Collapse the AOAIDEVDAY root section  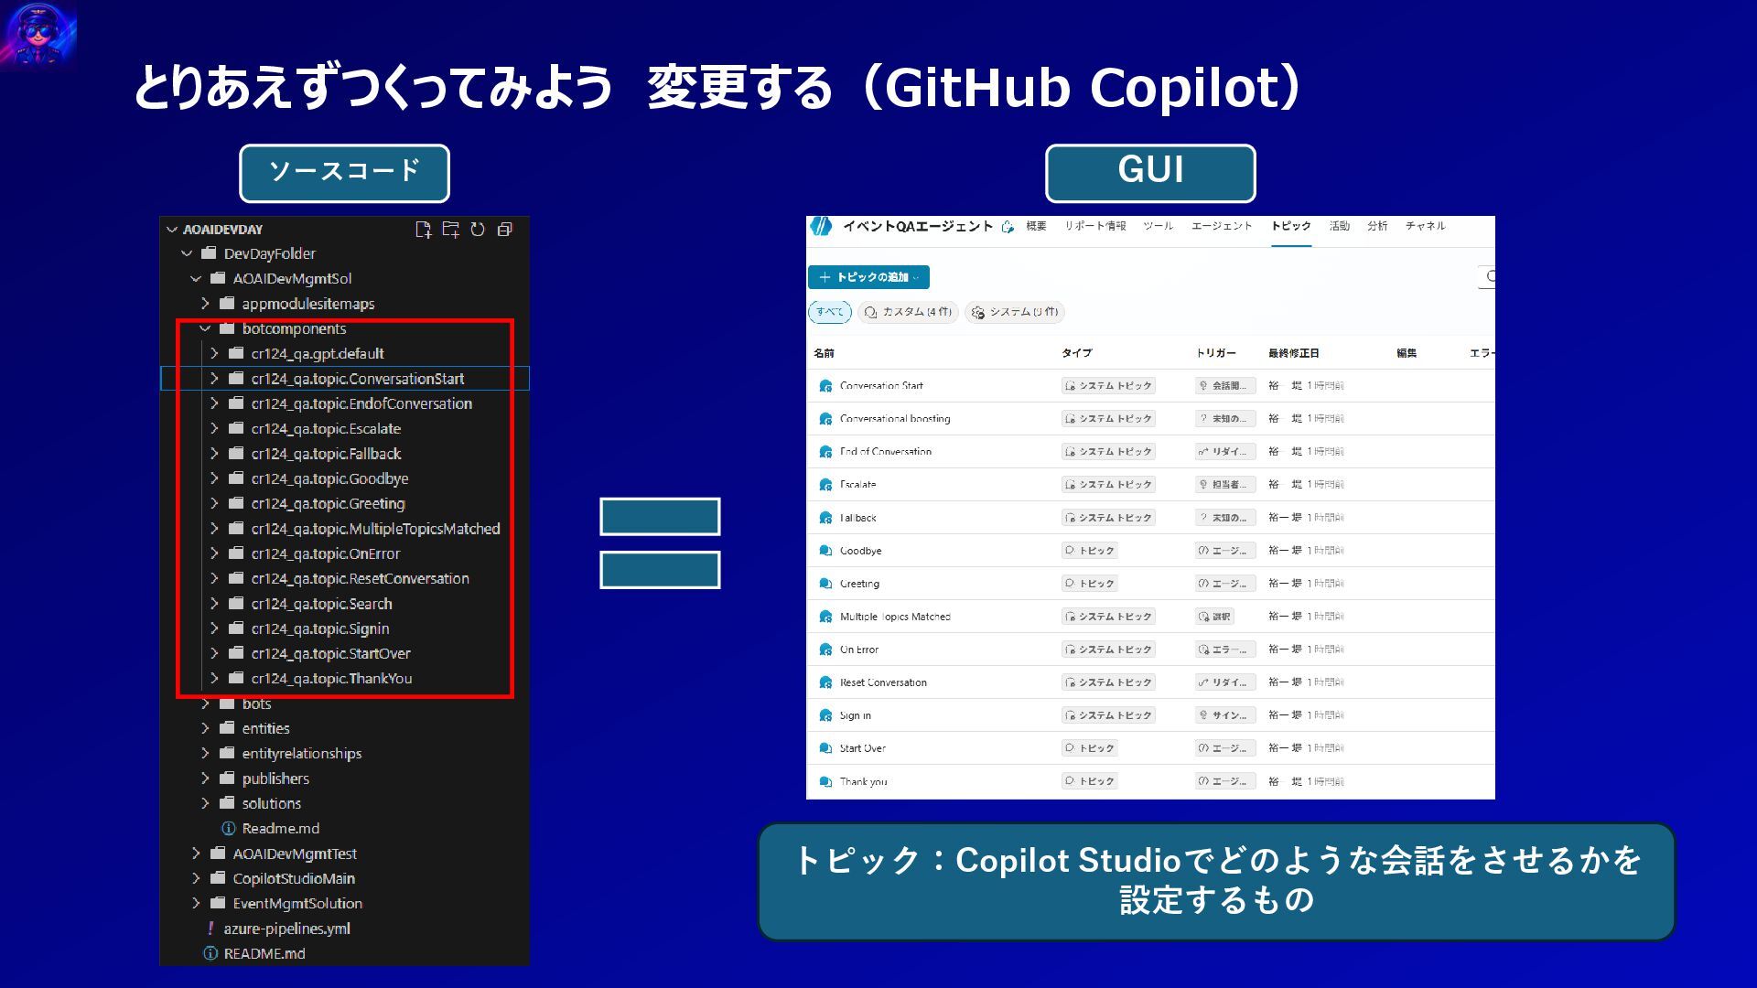(172, 230)
